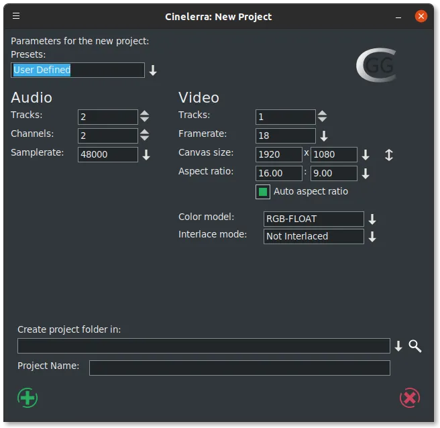Open the Color model dropdown arrow

372,219
